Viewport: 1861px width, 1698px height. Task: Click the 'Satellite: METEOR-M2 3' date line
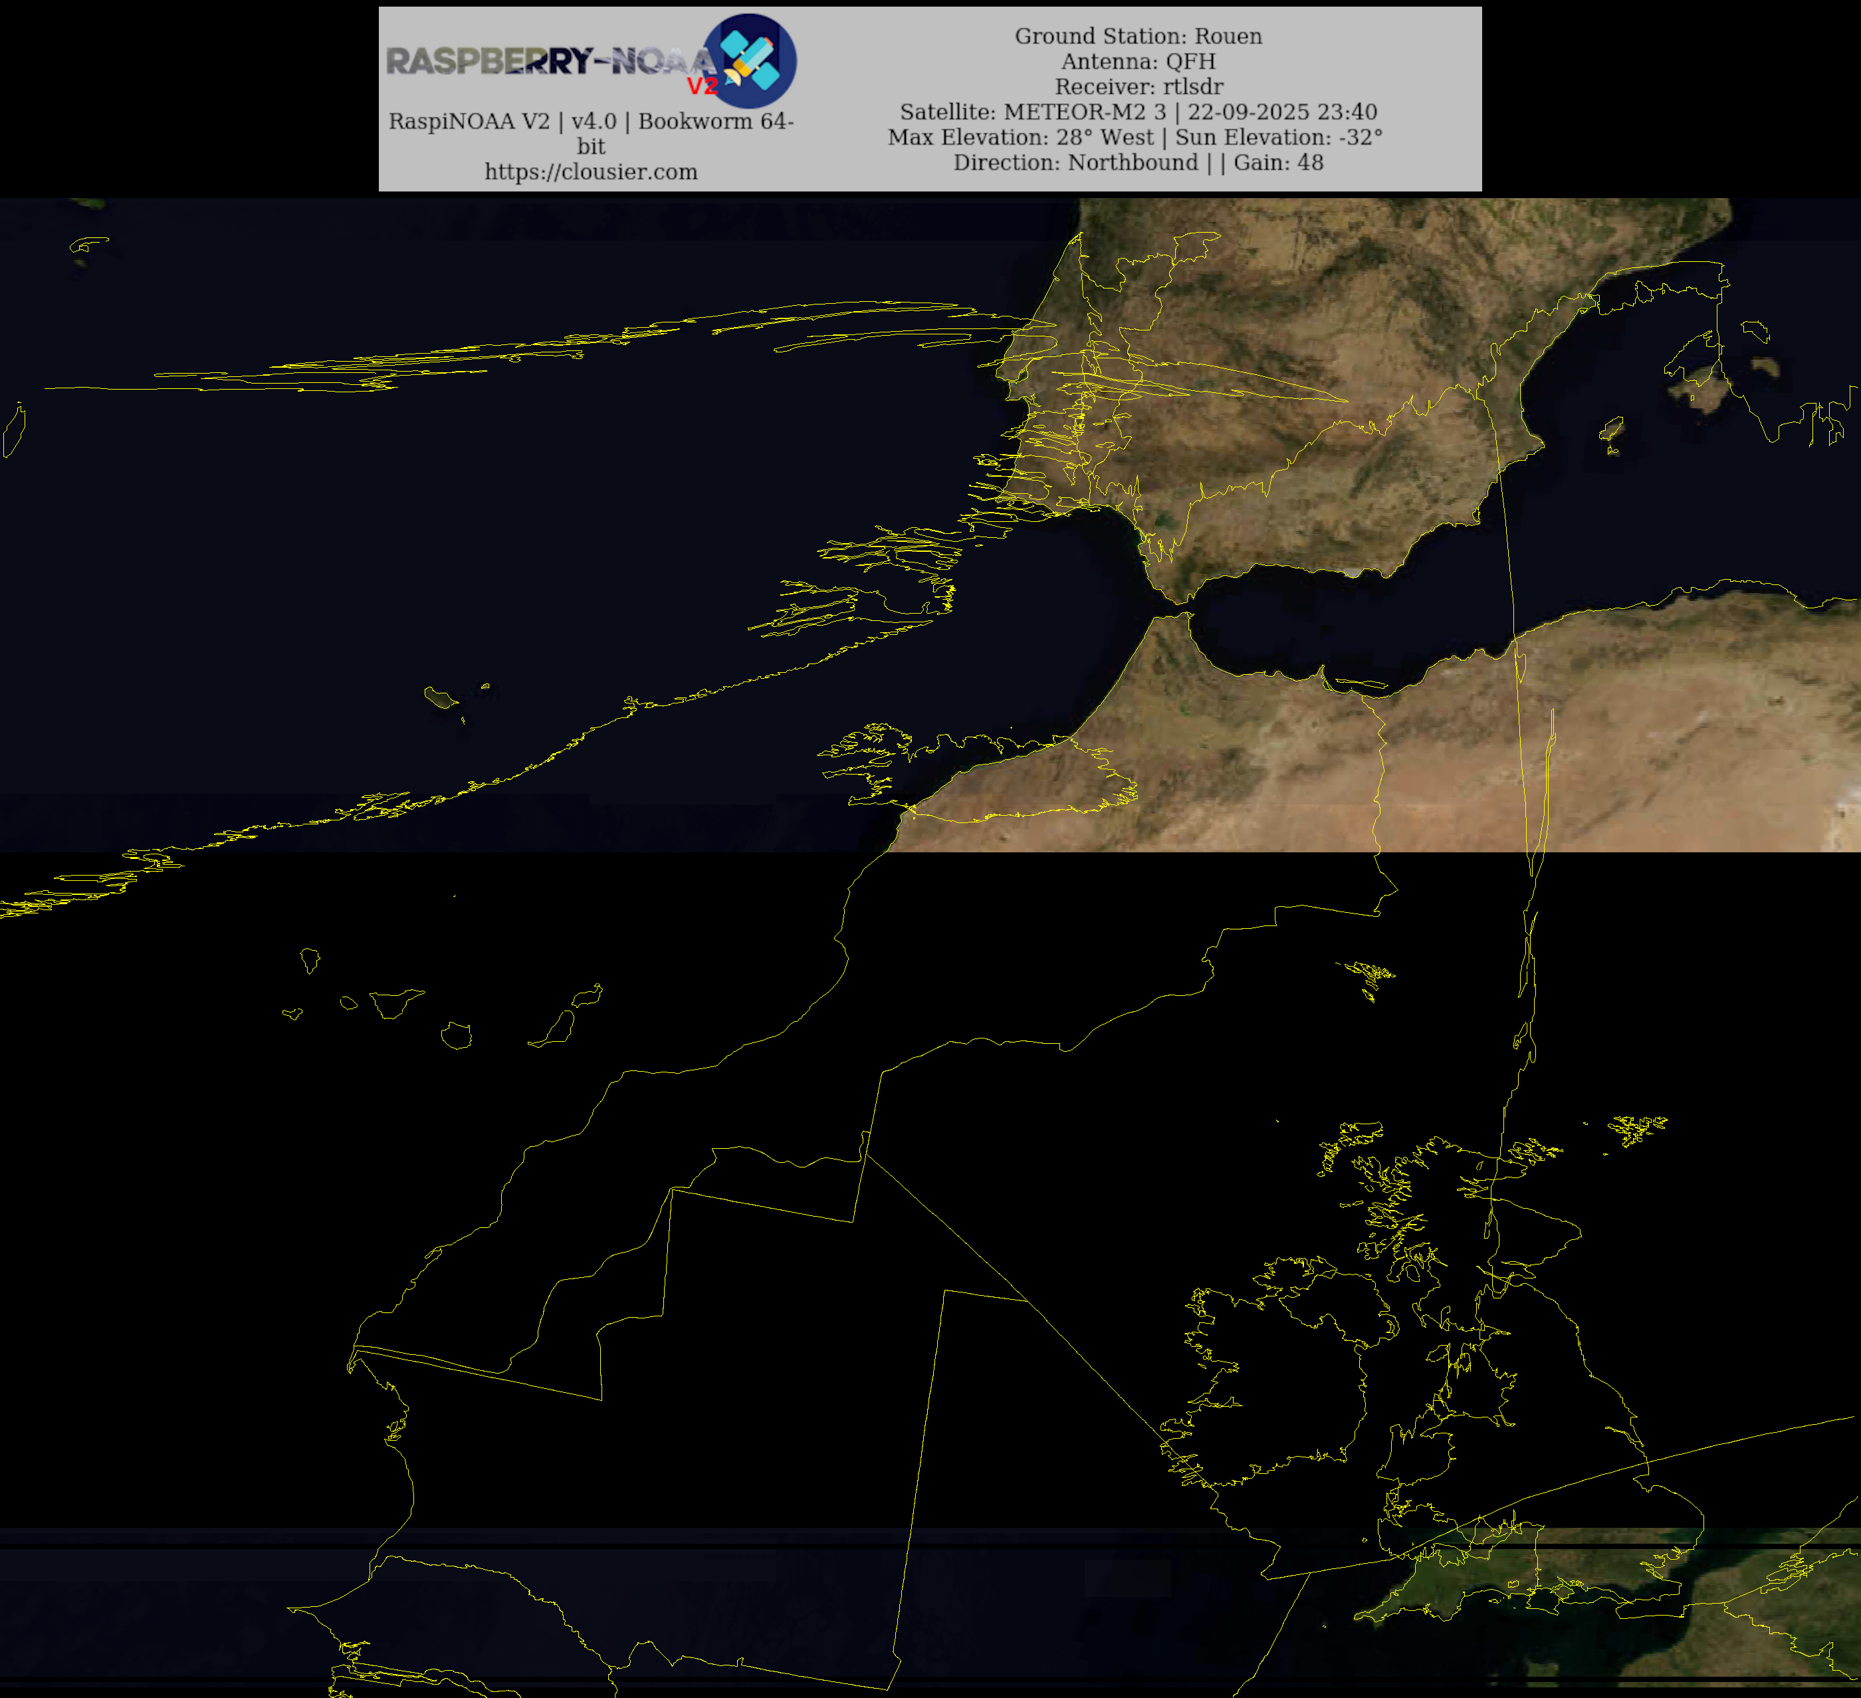pos(1138,112)
